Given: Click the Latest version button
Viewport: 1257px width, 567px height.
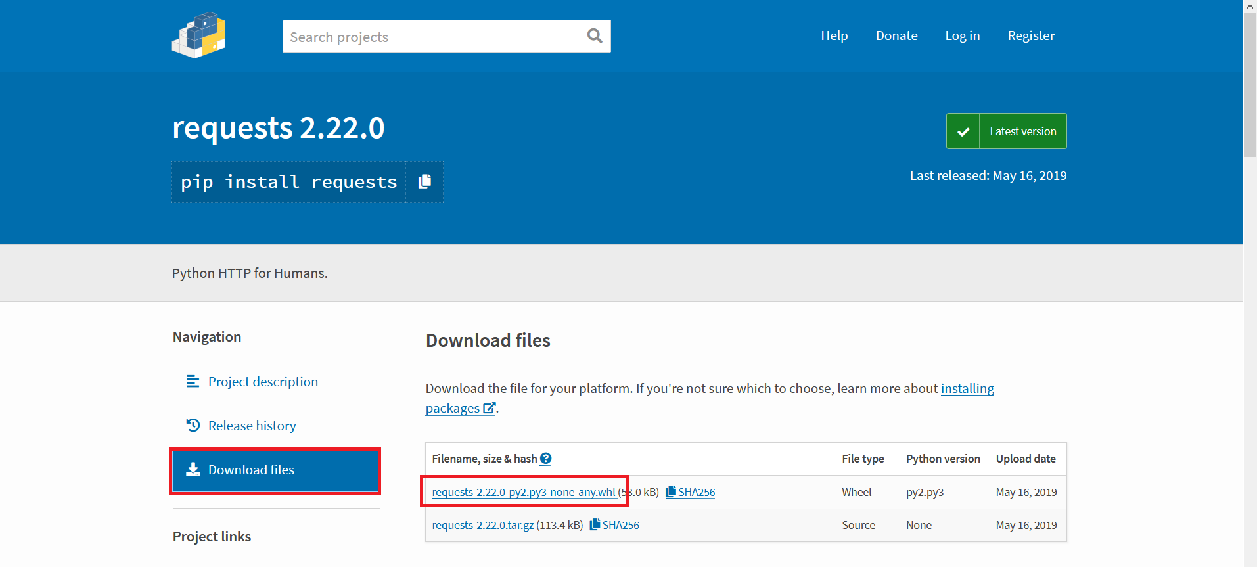Looking at the screenshot, I should click(1007, 131).
